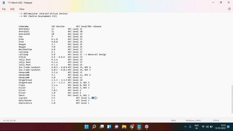Open the clock showing 21:23
Image resolution: width=233 pixels, height=131 pixels.
[x=220, y=127]
